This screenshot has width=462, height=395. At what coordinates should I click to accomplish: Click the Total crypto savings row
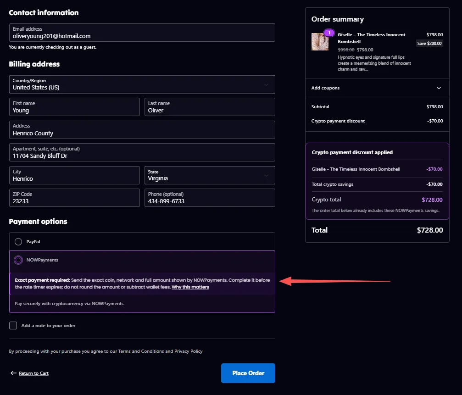coord(377,184)
